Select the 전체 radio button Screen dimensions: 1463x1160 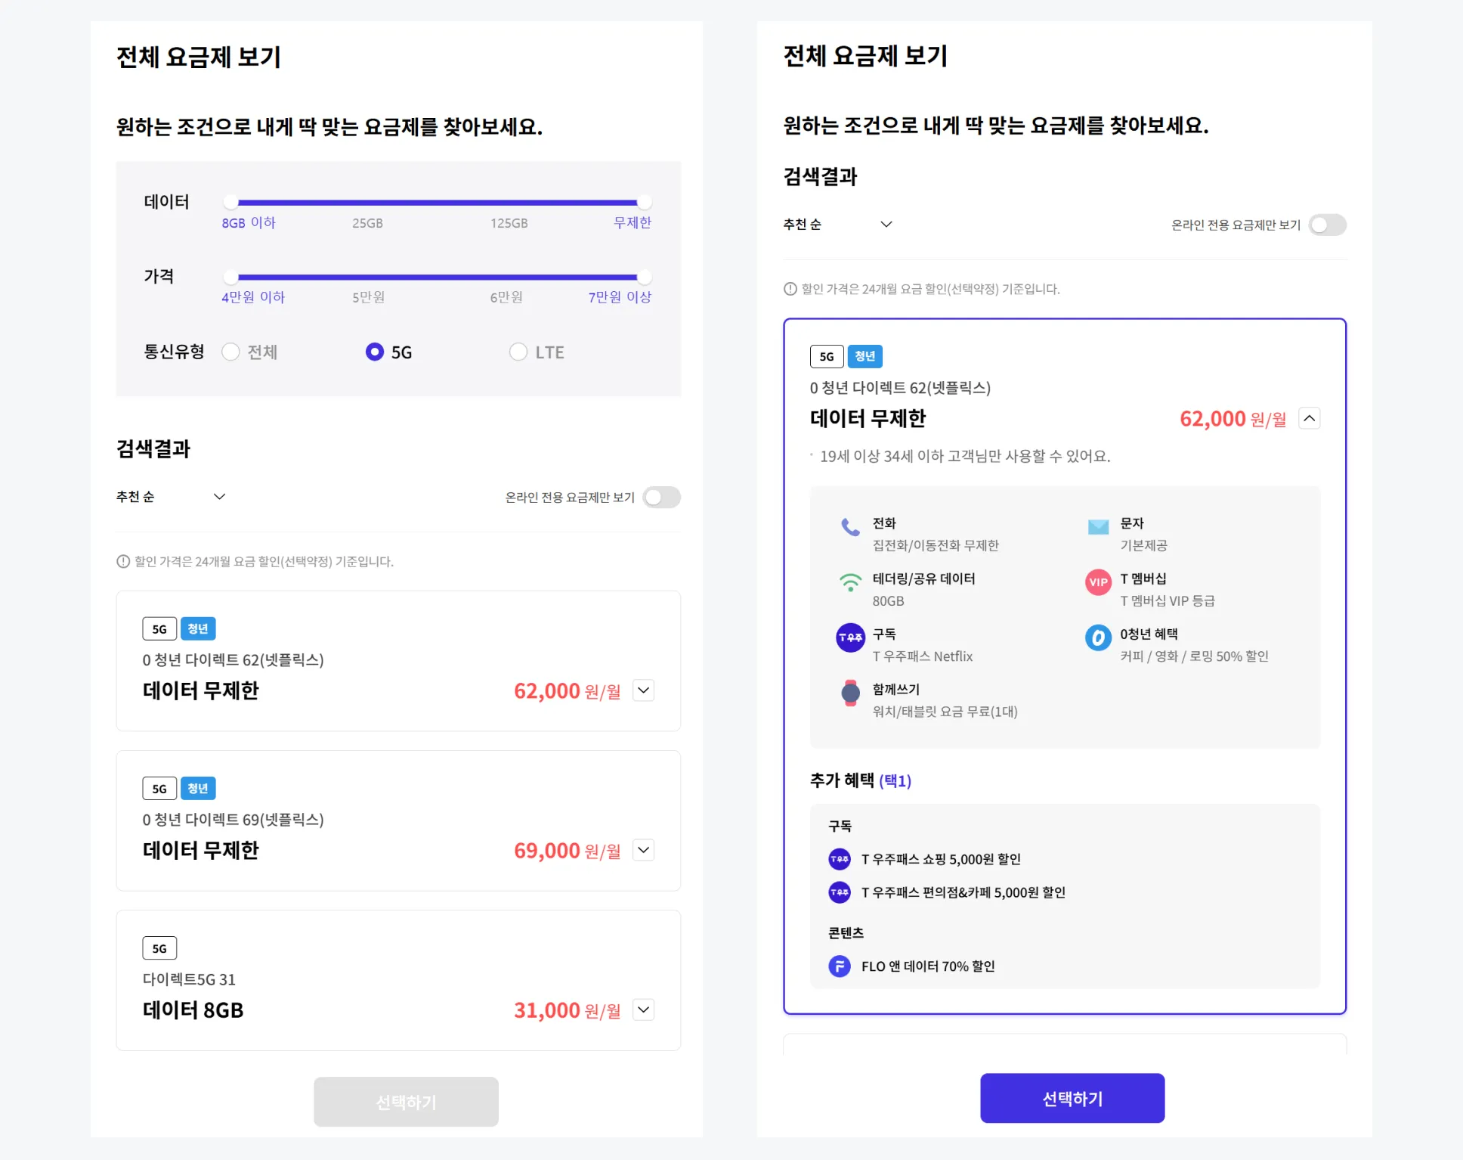(x=230, y=352)
